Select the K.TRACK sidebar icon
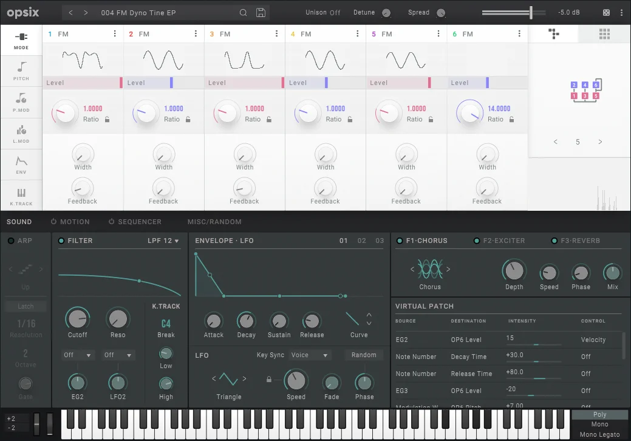The height and width of the screenshot is (441, 631). click(x=21, y=196)
